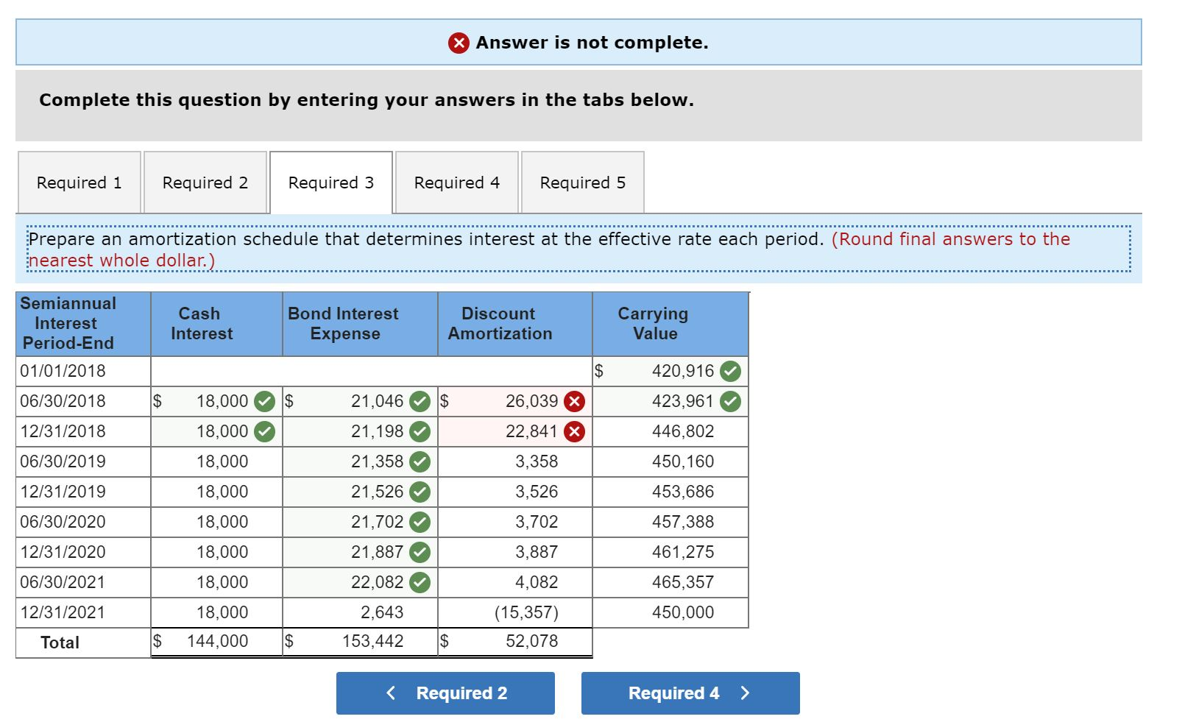Click green checkmark next to carrying value 420,916
This screenshot has width=1182, height=722.
[x=730, y=371]
